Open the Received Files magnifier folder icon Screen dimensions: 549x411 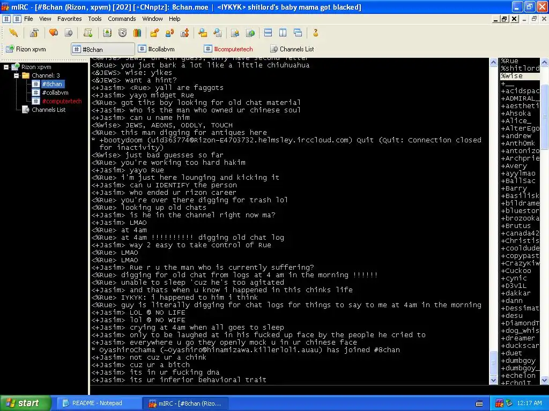tap(202, 33)
